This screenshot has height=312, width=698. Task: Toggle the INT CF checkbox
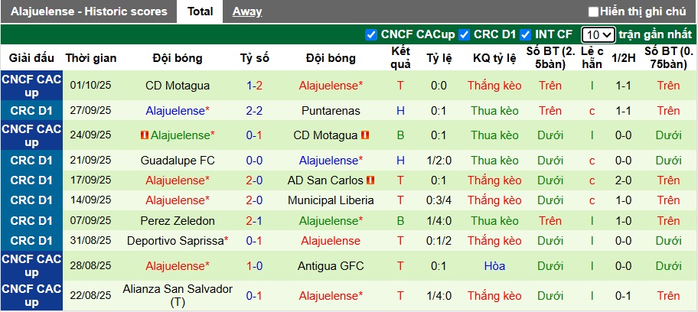coord(526,34)
